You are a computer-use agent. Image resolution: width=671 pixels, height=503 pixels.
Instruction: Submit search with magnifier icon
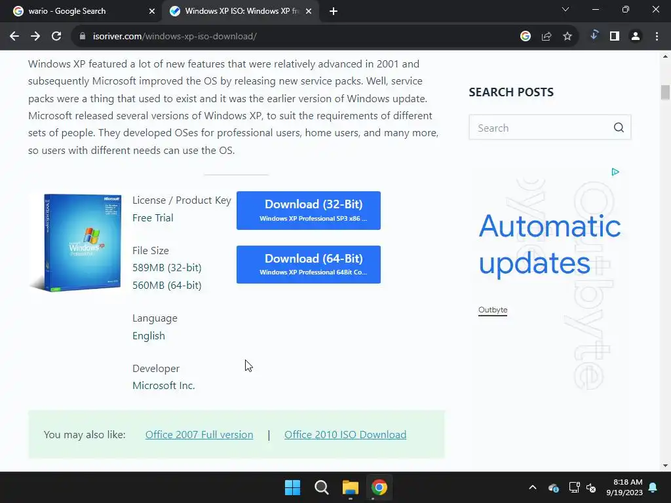tap(619, 128)
